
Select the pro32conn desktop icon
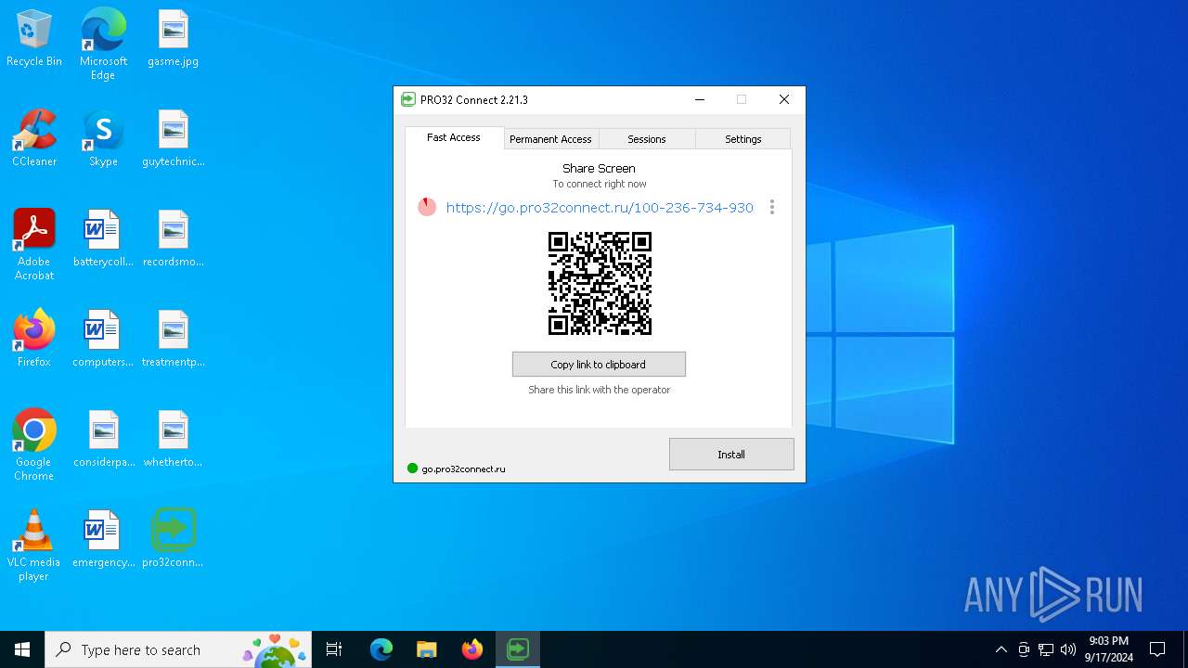[x=173, y=540]
